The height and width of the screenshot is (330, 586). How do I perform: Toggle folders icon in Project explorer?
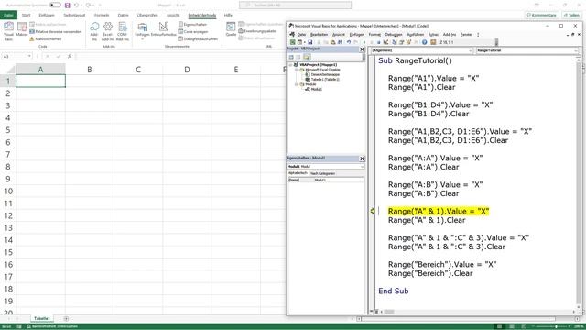307,57
